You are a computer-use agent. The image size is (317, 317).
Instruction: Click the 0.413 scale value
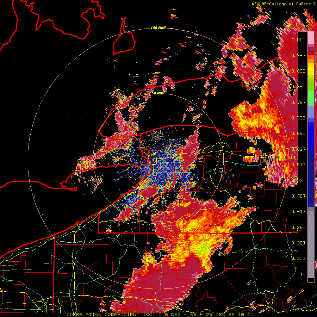pos(298,212)
